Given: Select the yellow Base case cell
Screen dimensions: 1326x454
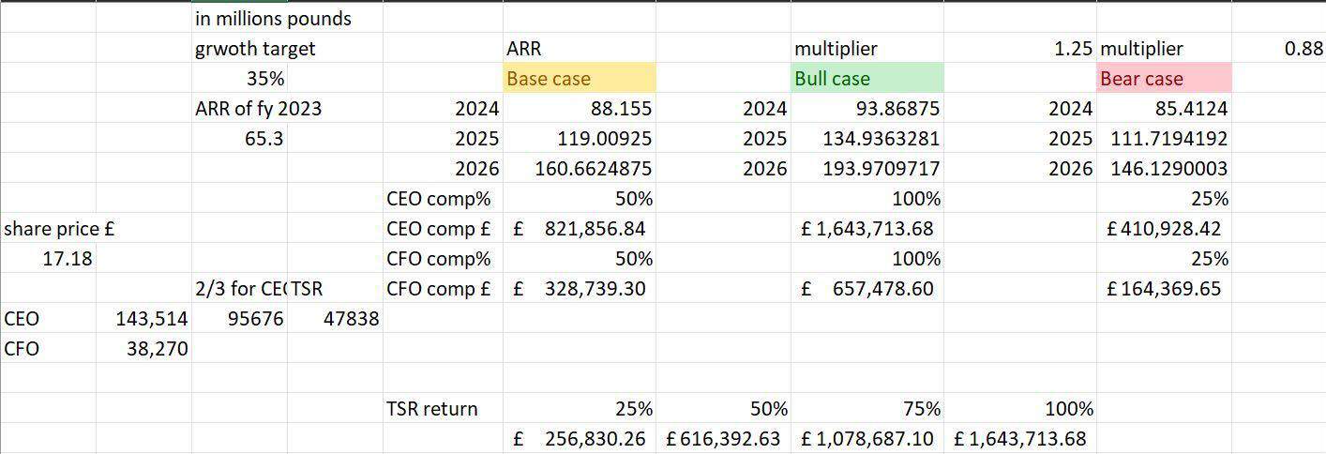Looking at the screenshot, I should (579, 79).
